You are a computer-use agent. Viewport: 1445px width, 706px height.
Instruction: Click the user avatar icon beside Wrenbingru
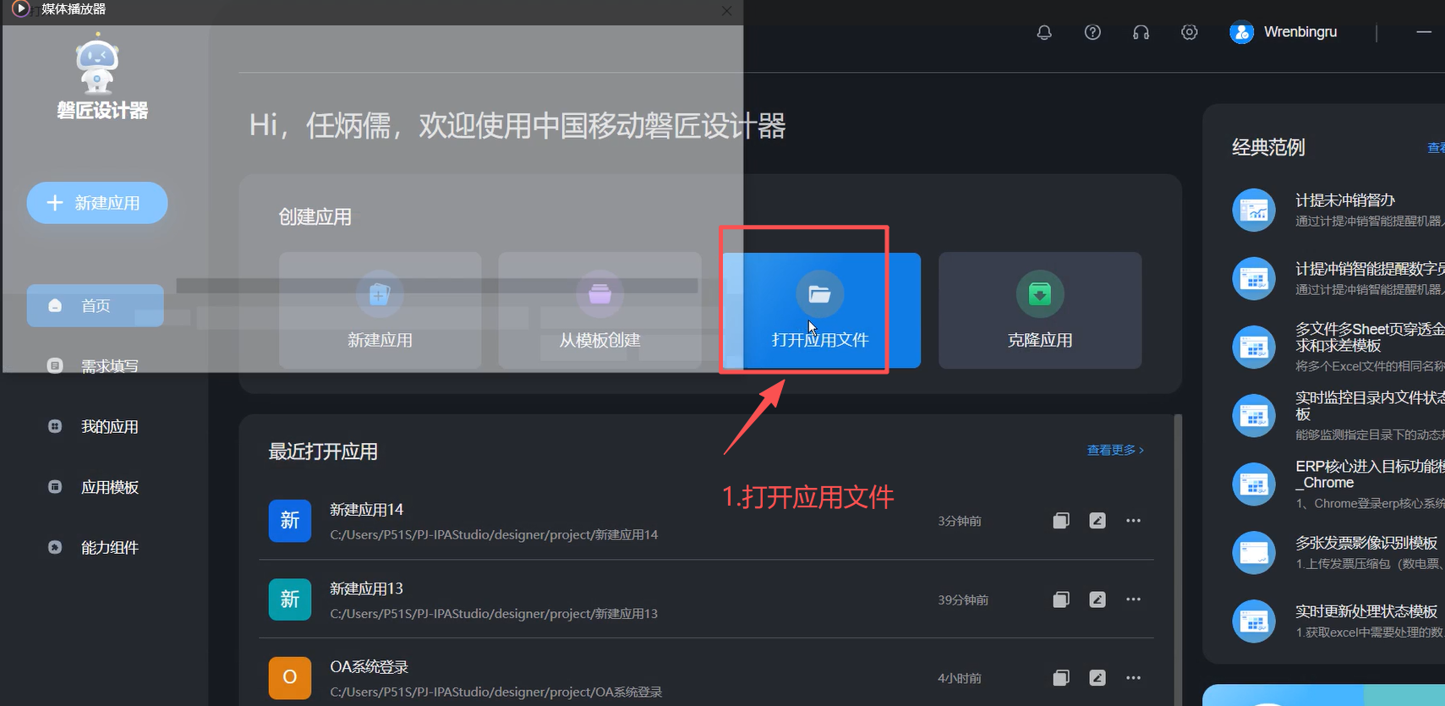(1241, 32)
